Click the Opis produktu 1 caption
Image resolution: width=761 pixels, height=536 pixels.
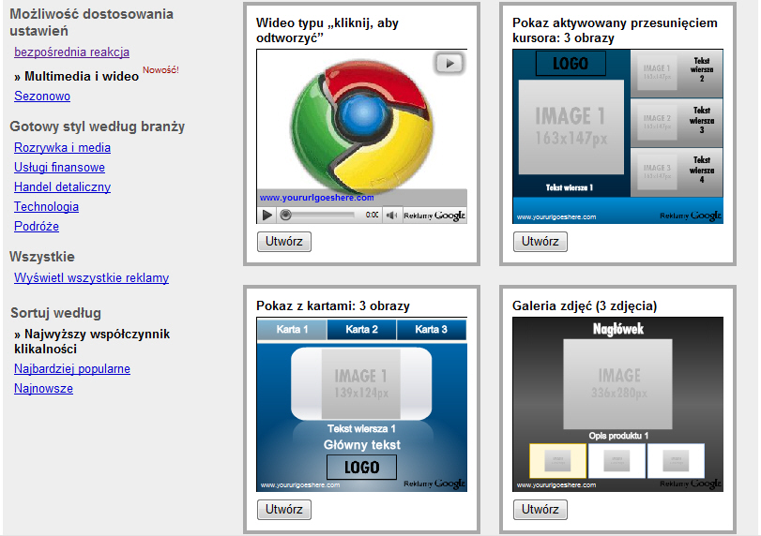618,436
